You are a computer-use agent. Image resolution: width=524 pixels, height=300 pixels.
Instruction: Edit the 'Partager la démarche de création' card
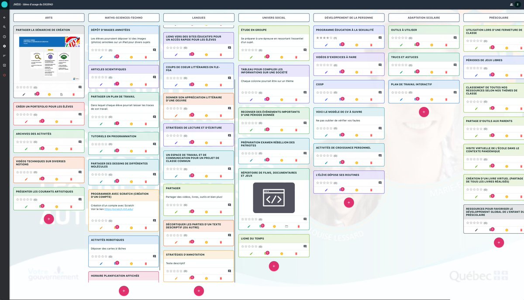24,94
